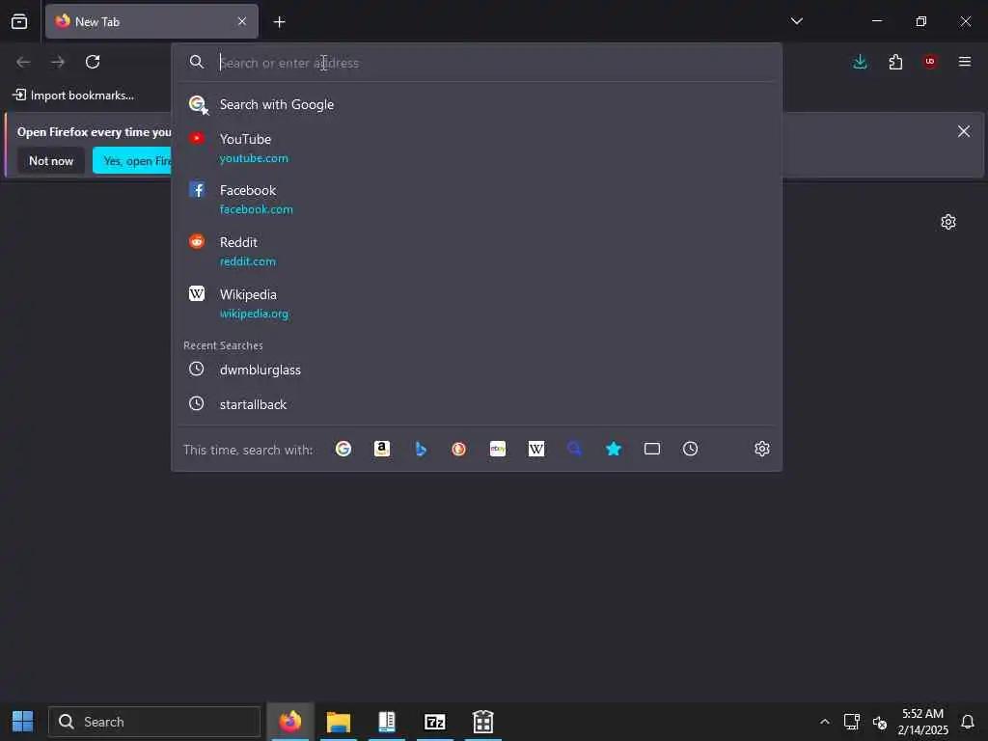Select recent search startallback

tap(477, 404)
